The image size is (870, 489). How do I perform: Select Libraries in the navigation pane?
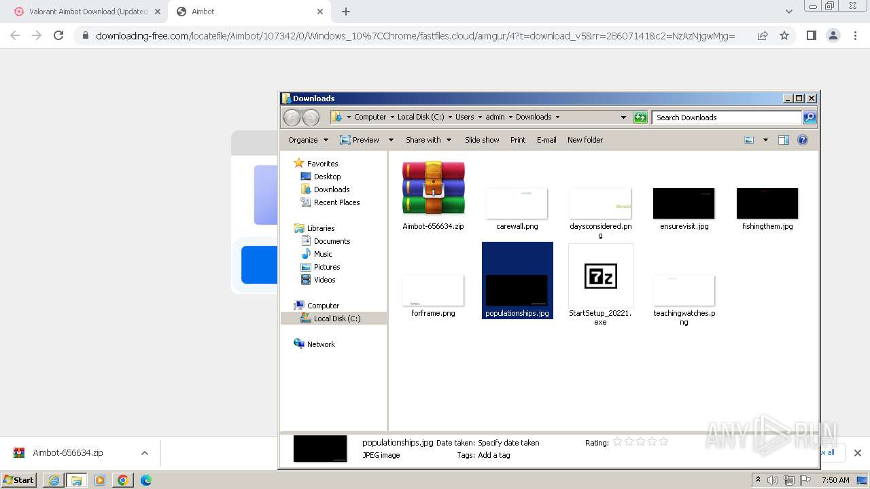click(321, 228)
